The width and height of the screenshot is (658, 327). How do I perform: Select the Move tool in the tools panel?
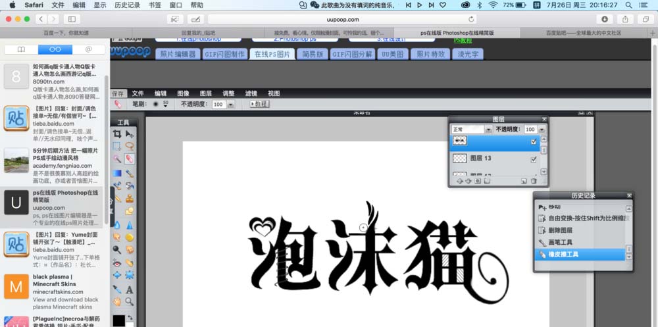click(x=130, y=134)
